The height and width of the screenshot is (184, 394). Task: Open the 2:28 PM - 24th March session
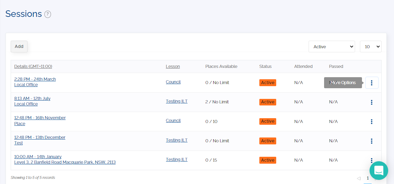pyautogui.click(x=35, y=79)
